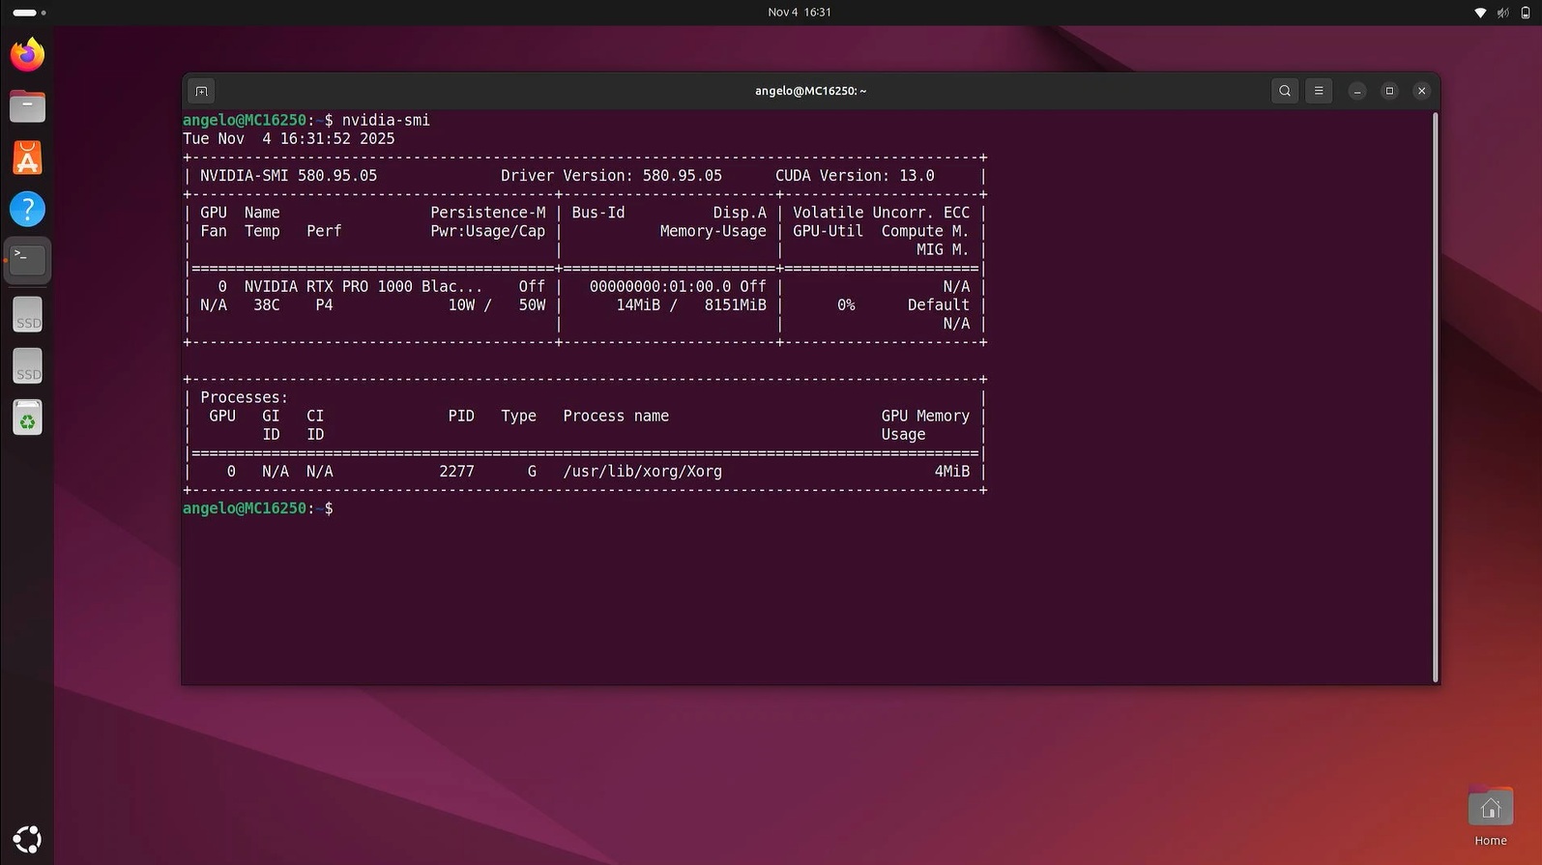The height and width of the screenshot is (865, 1542).
Task: Click the 'CUDA Version: 13.0' text
Action: (x=855, y=176)
